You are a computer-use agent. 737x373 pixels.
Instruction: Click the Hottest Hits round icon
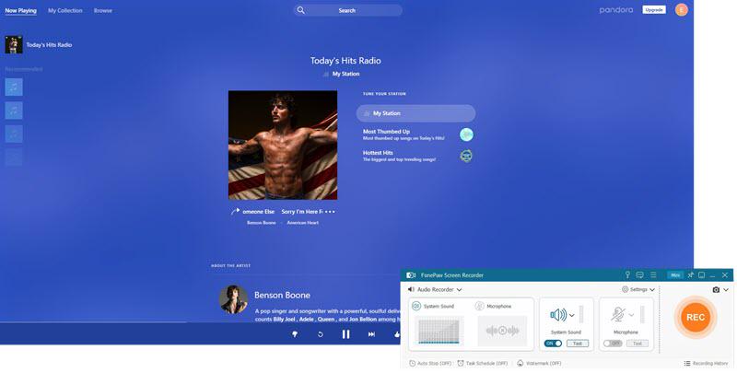pos(466,156)
